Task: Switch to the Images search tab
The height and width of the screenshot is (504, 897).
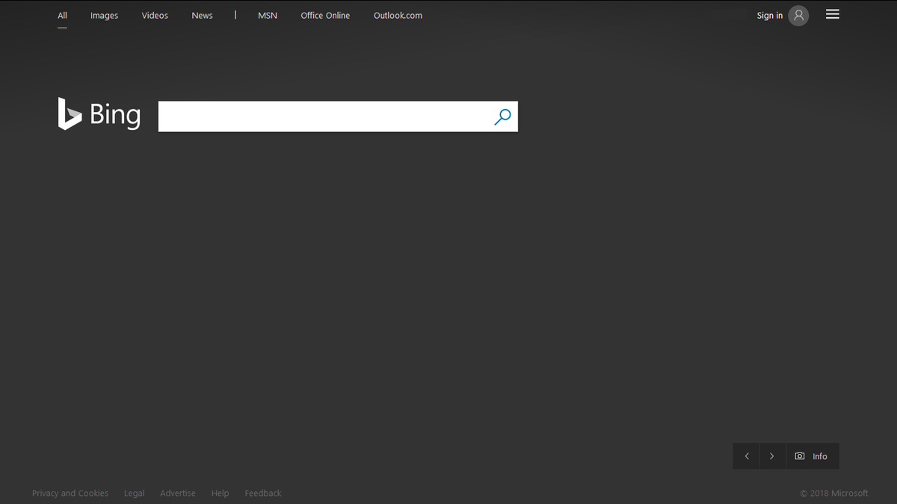Action: [x=104, y=16]
